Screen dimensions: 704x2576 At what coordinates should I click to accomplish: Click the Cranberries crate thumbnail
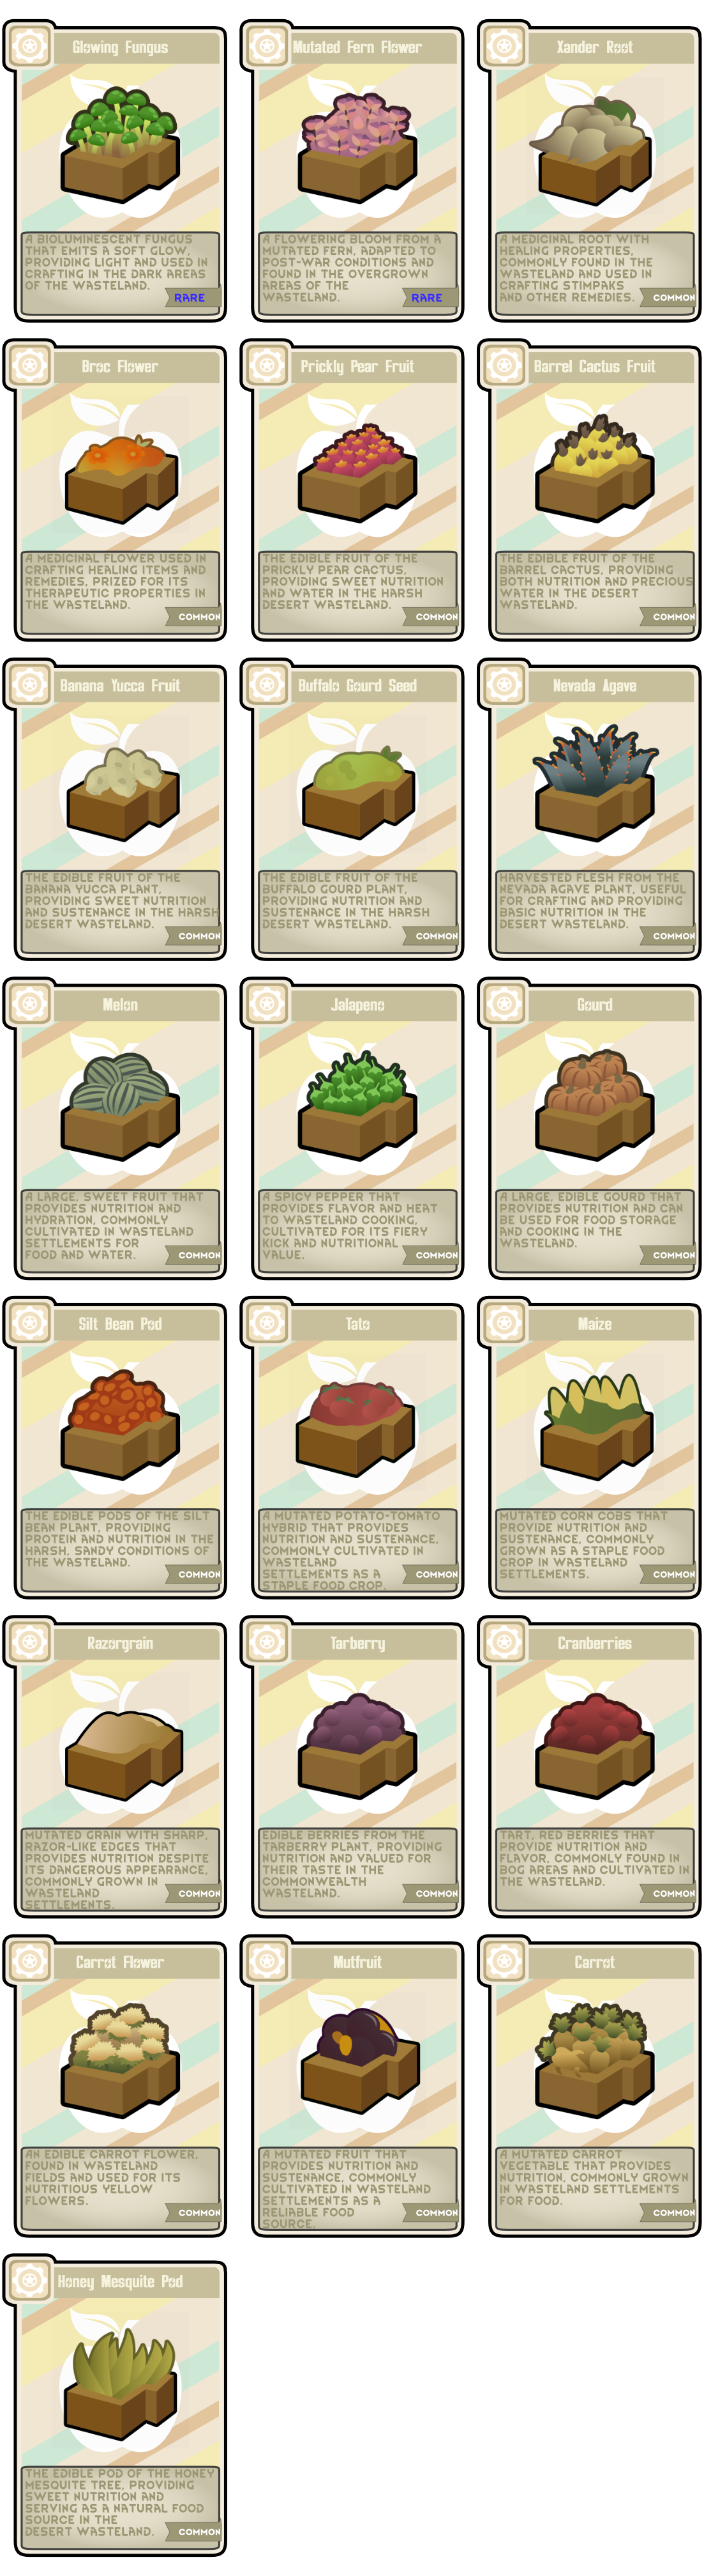pyautogui.click(x=594, y=1742)
